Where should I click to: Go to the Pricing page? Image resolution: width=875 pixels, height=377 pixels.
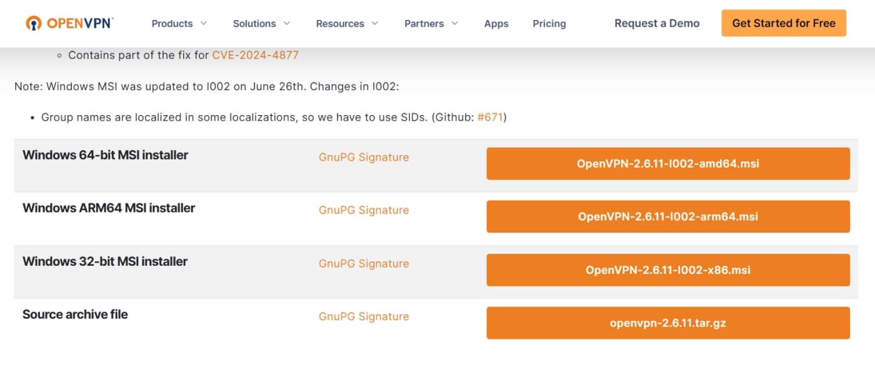(x=549, y=24)
